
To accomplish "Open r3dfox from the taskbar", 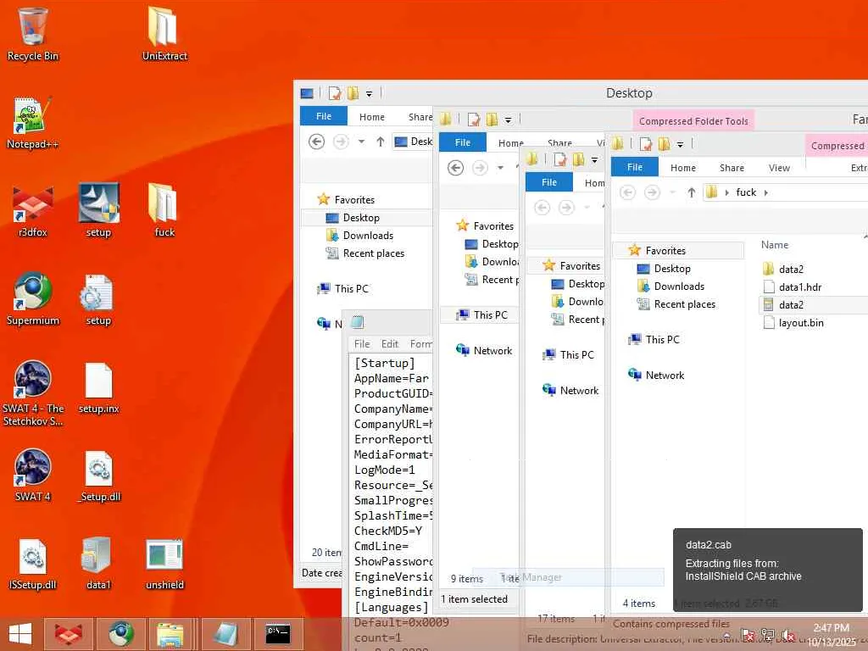I will click(69, 634).
